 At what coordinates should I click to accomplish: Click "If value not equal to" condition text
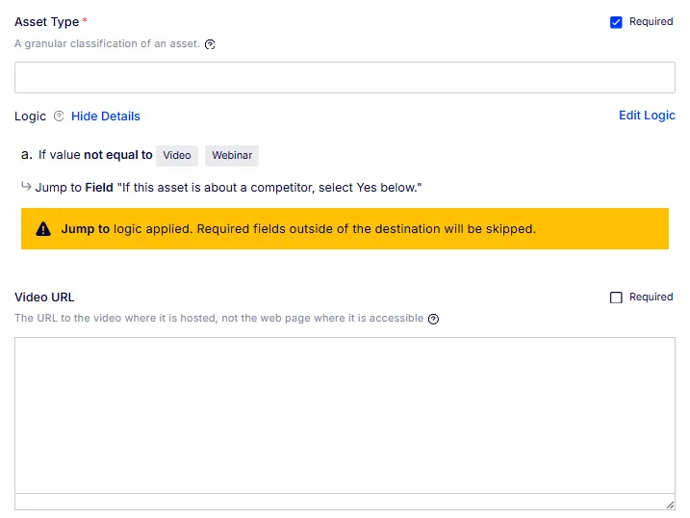click(x=95, y=155)
